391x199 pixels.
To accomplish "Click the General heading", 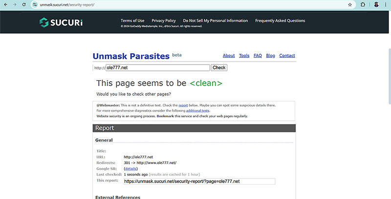I will point(104,140).
